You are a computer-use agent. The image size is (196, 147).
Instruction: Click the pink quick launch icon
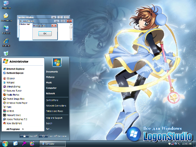pos(24,144)
